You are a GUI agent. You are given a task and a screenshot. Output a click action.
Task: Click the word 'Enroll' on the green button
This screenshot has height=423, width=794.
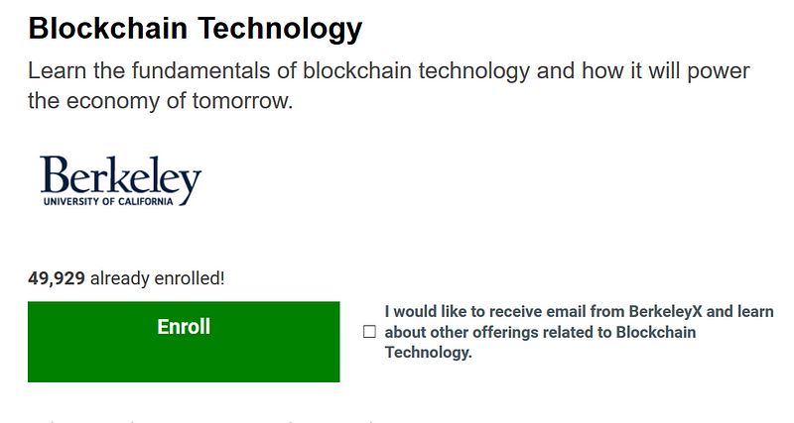click(x=184, y=327)
